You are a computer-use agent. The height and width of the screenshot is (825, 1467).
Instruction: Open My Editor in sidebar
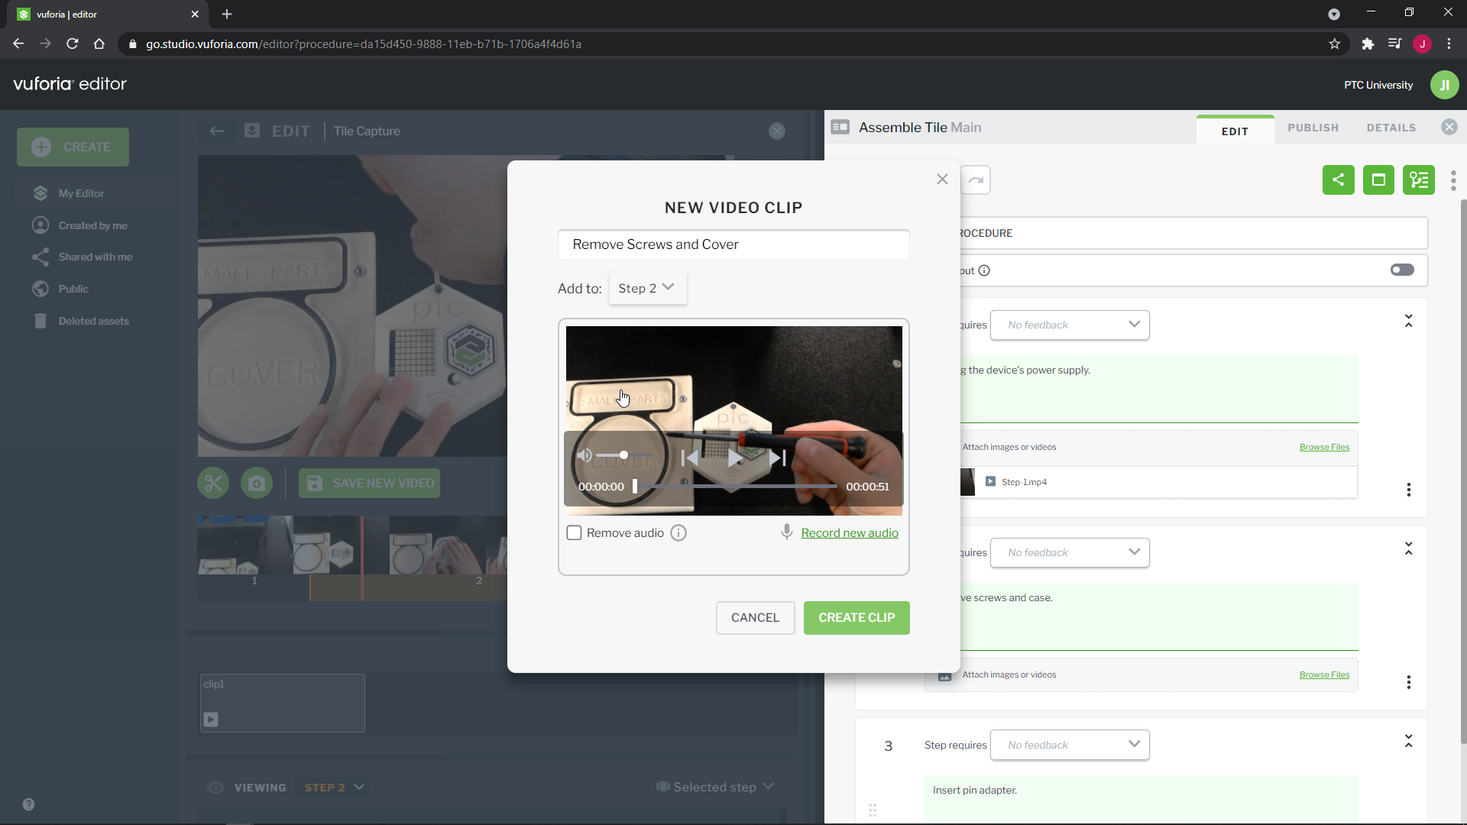tap(81, 193)
